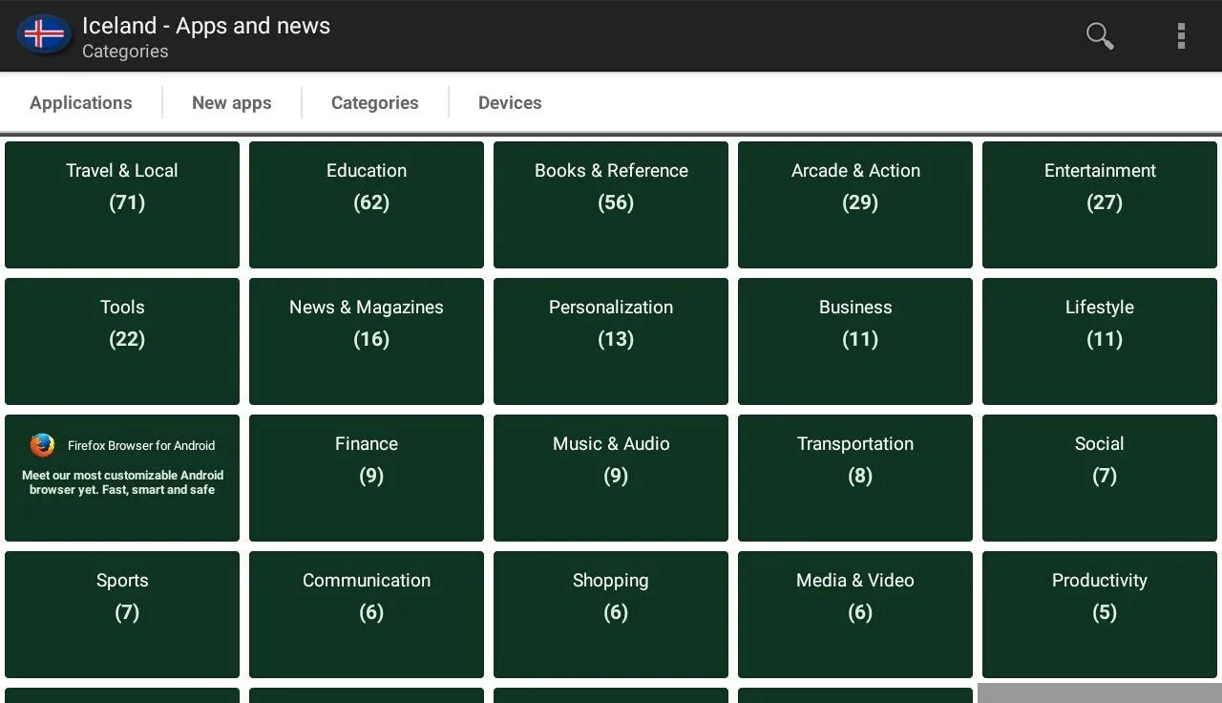Switch to the Applications tab
Screen dimensions: 1222x703
click(81, 102)
